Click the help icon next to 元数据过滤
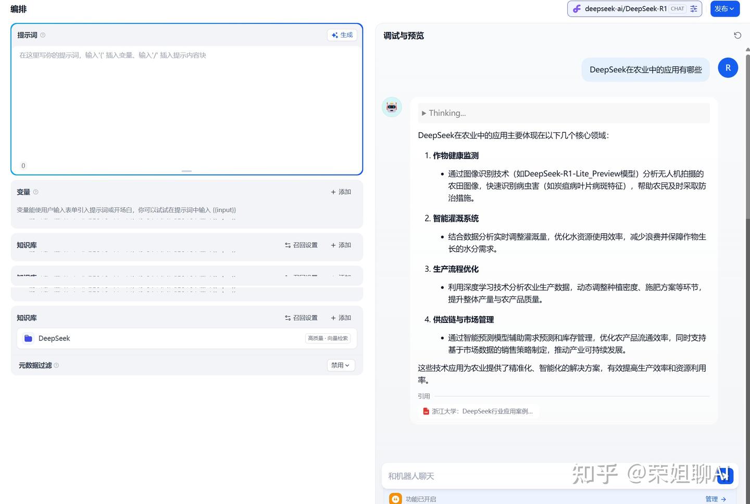Screen dimensions: 750x504 (x=56, y=365)
